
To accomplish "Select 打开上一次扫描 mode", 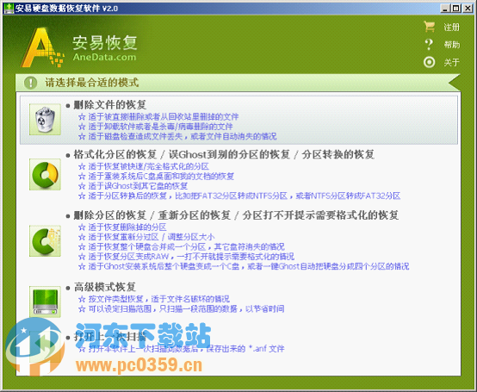I will pyautogui.click(x=110, y=337).
